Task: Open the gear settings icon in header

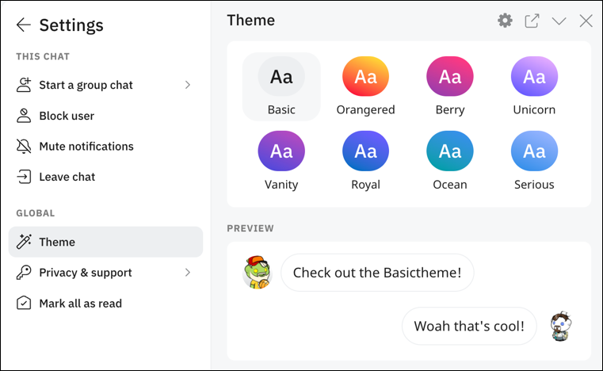Action: click(505, 21)
